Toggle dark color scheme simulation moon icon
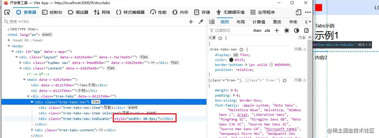Image resolution: width=379 pixels, height=138 pixels. coord(297,30)
